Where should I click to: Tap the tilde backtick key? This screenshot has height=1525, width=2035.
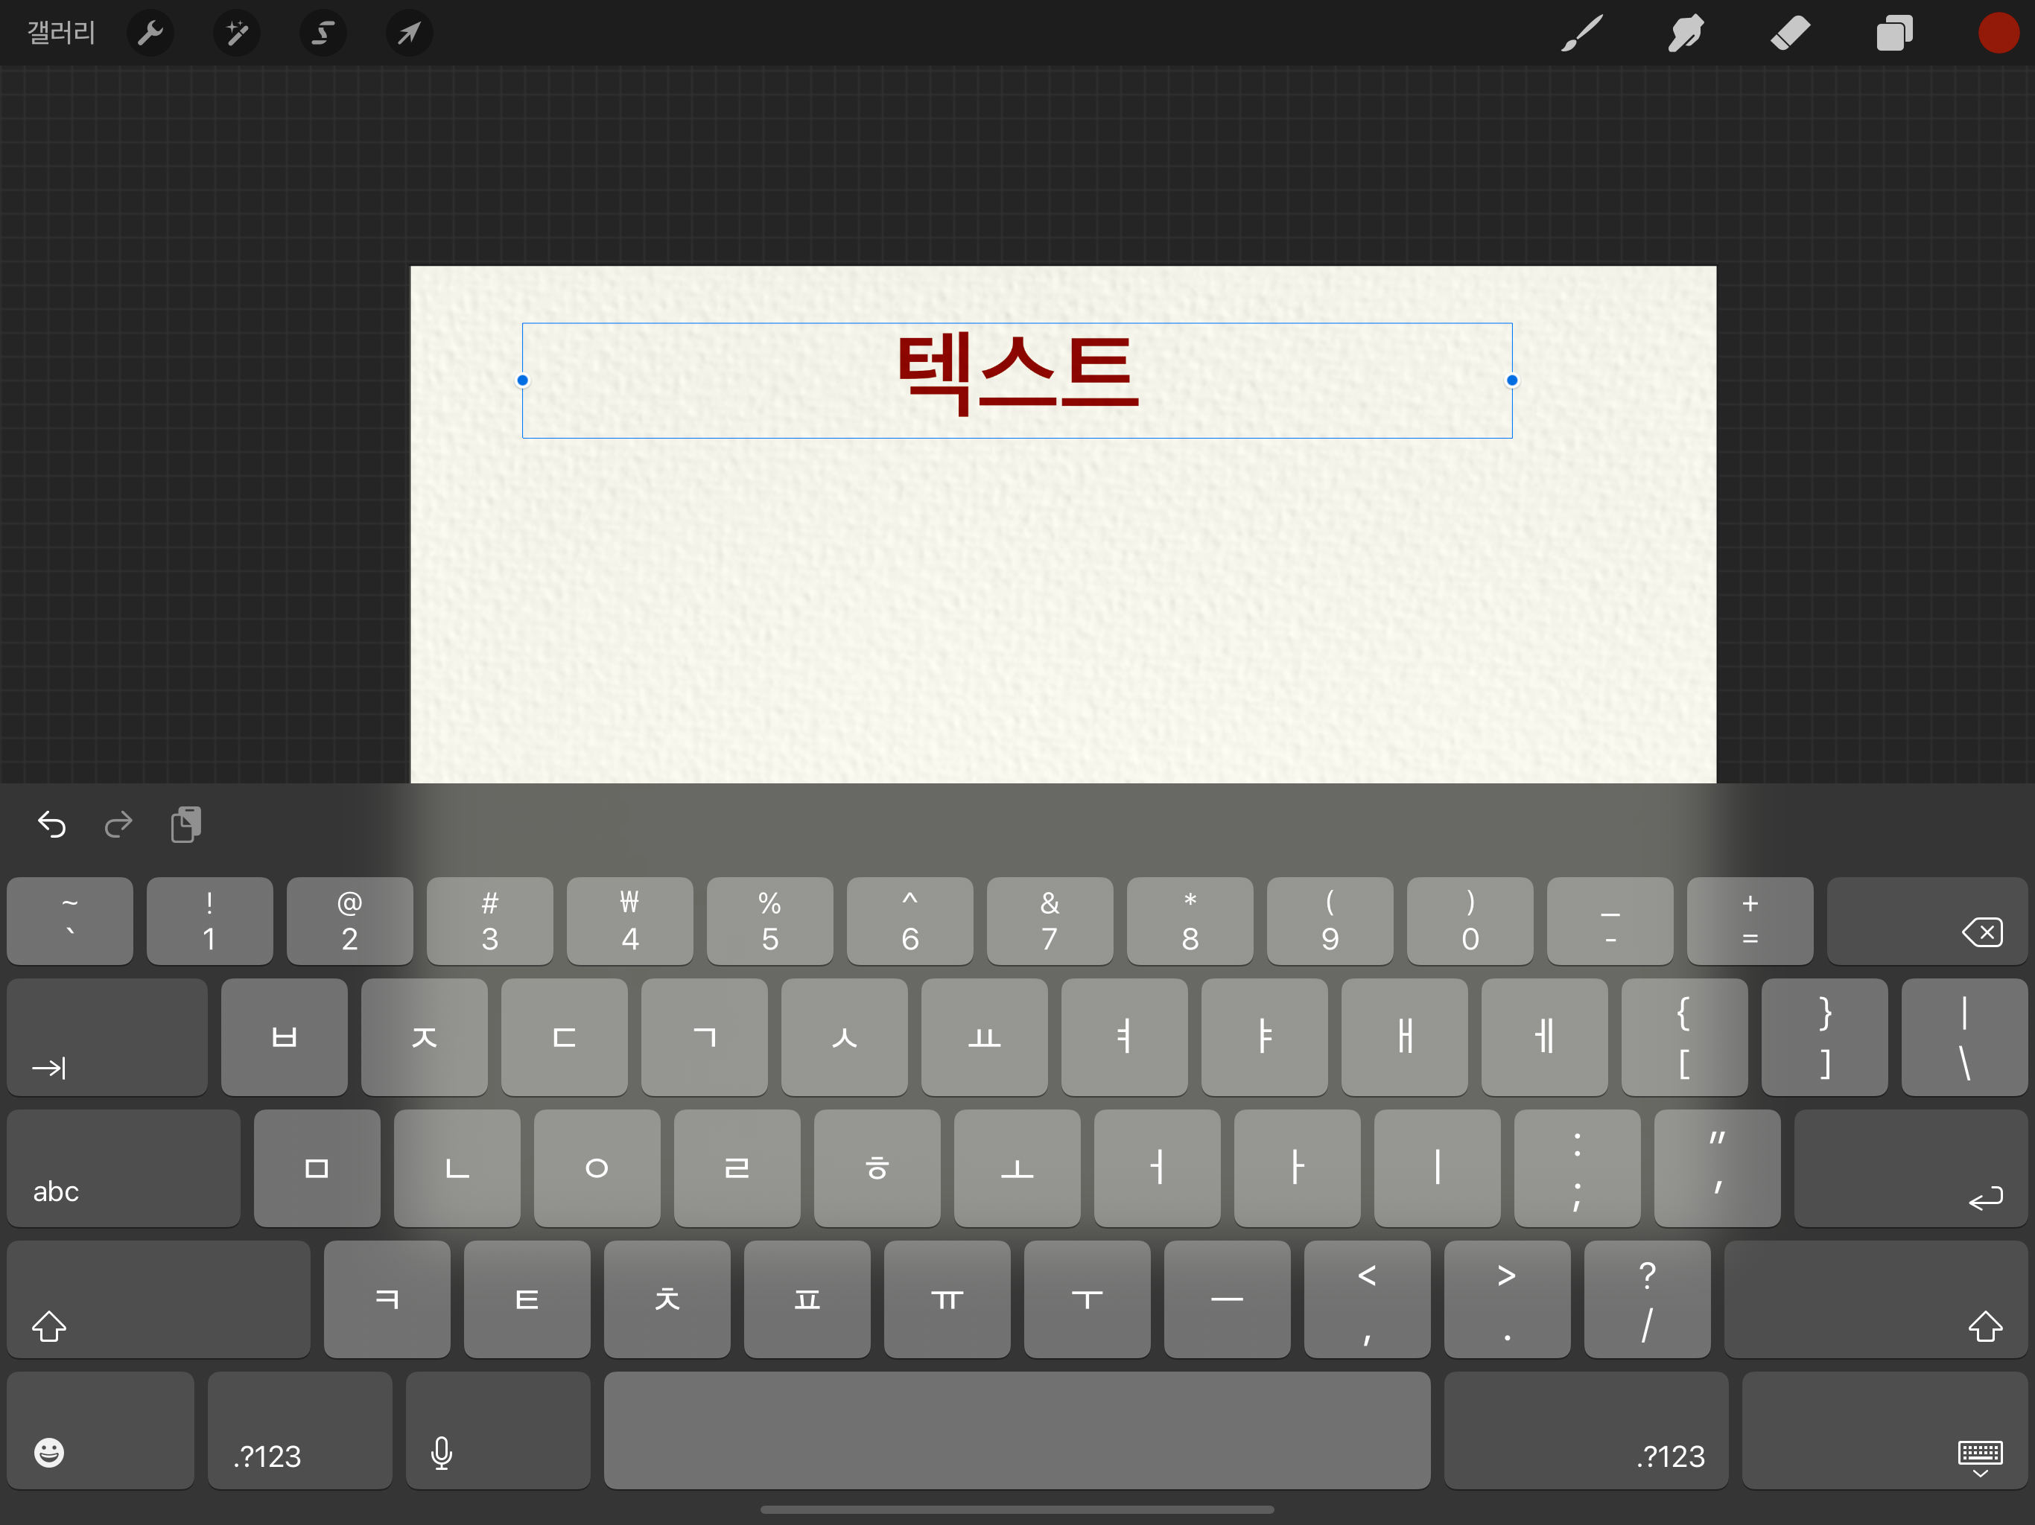click(70, 920)
